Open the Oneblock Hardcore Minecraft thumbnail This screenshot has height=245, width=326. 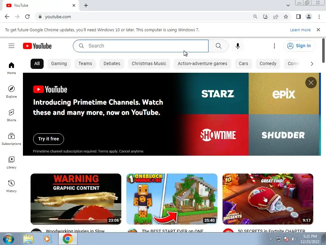(172, 199)
